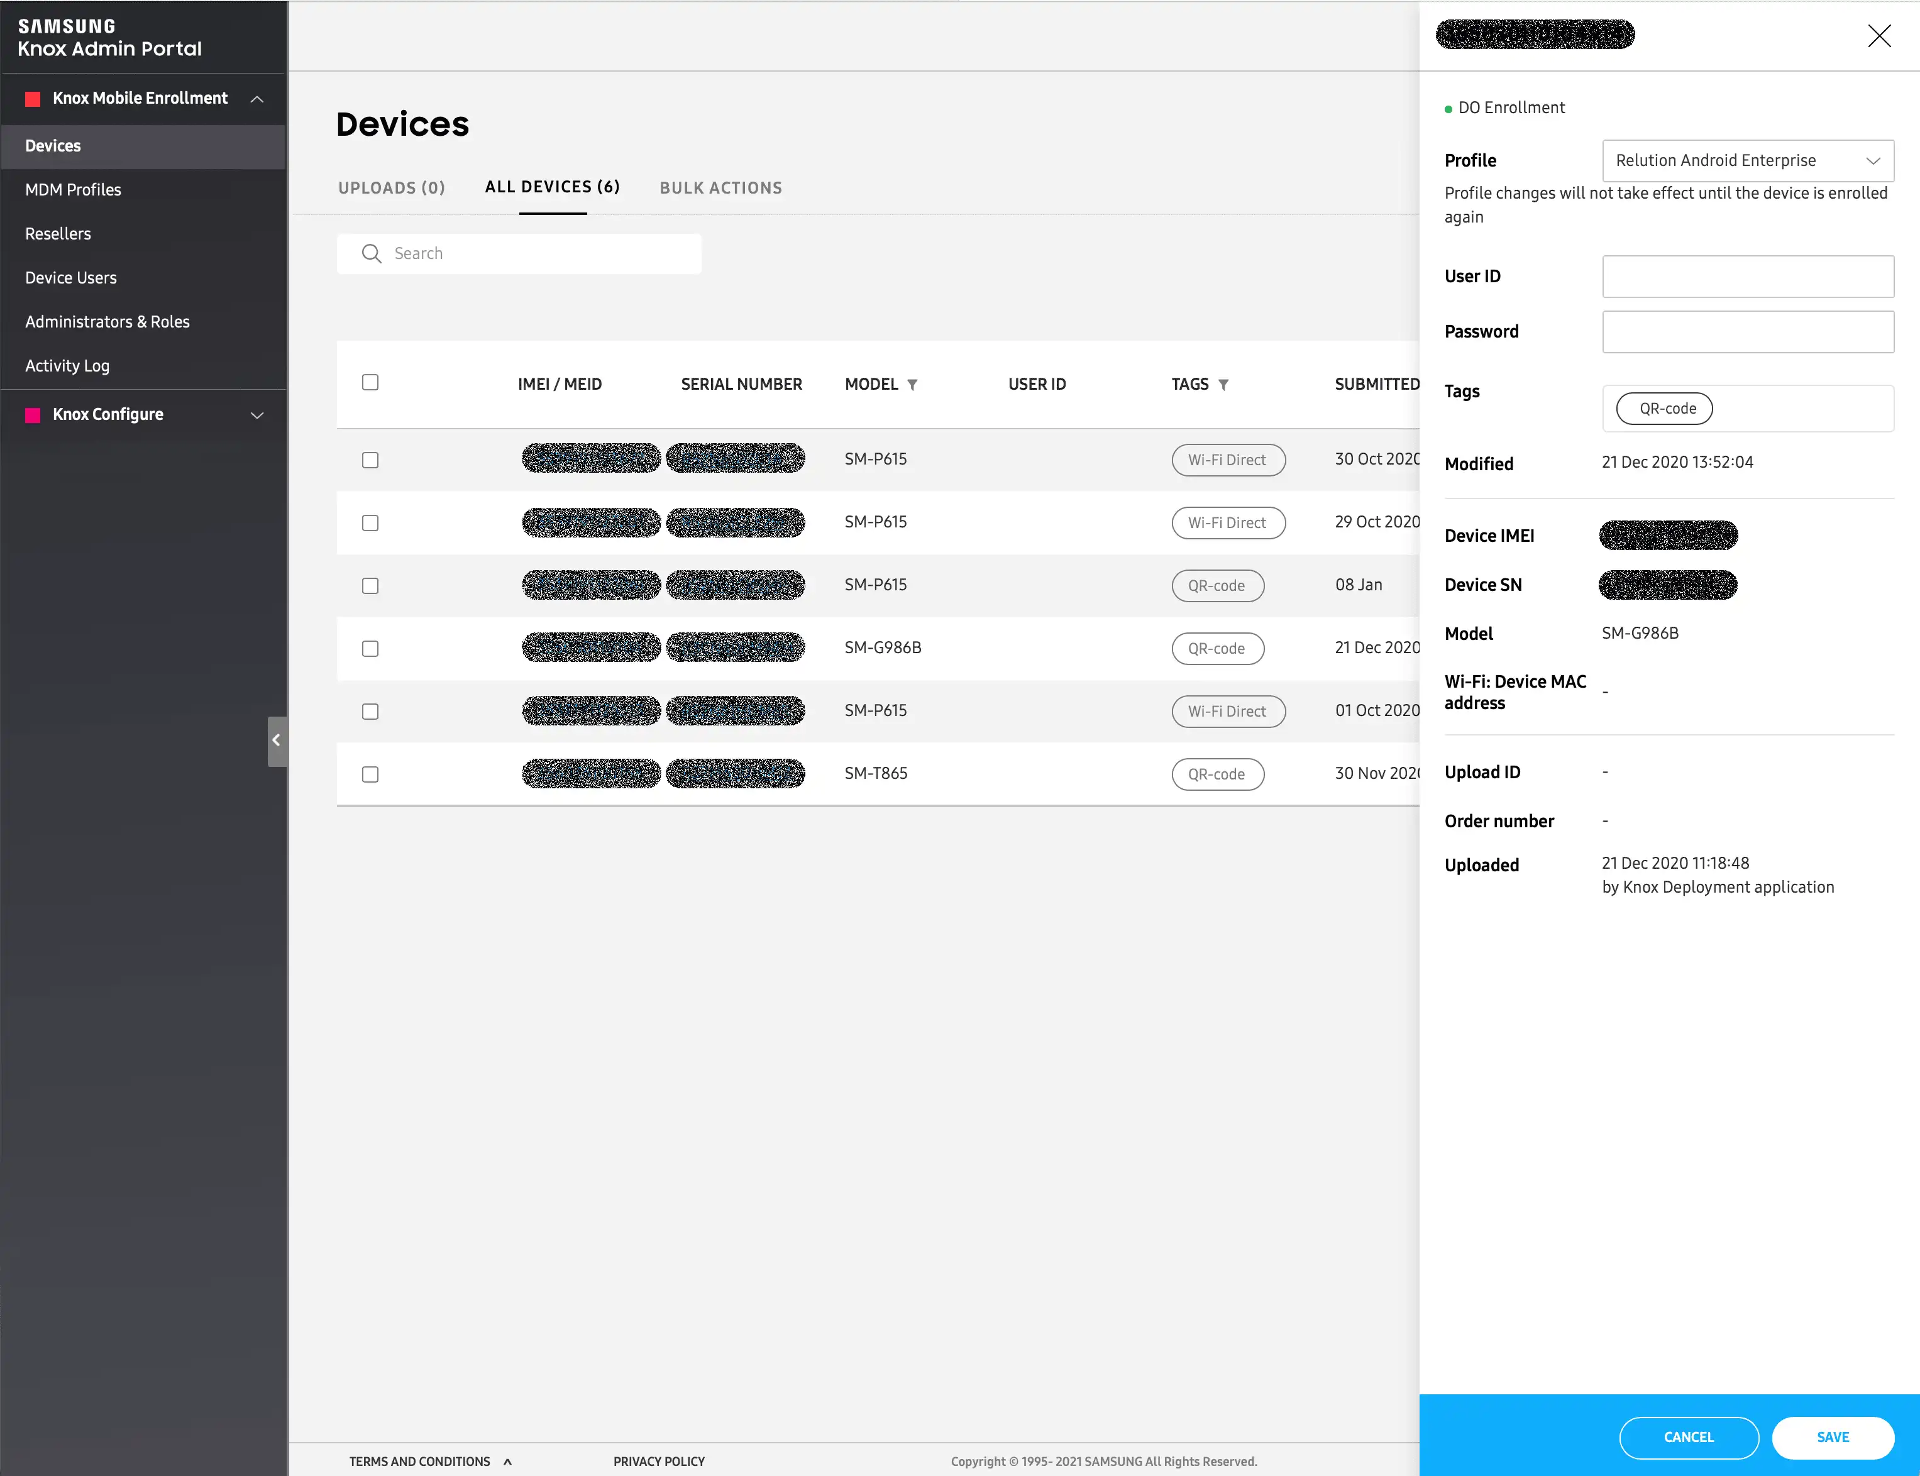Click the QR-code tag in Tags field
Viewport: 1920px width, 1476px height.
point(1664,409)
